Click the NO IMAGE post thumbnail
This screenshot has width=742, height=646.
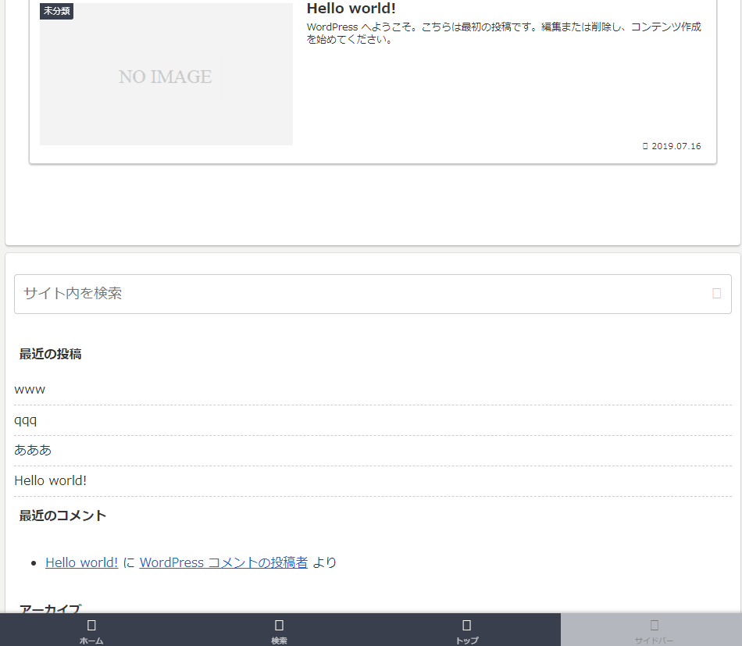[x=166, y=74]
